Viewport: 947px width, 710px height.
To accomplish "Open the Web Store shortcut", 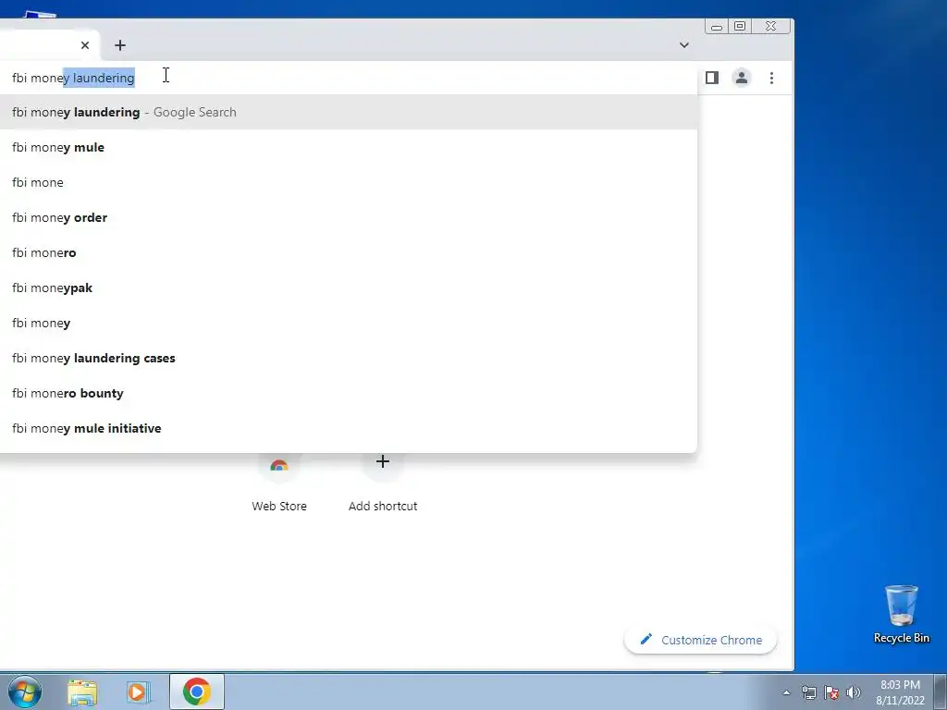I will 279,483.
